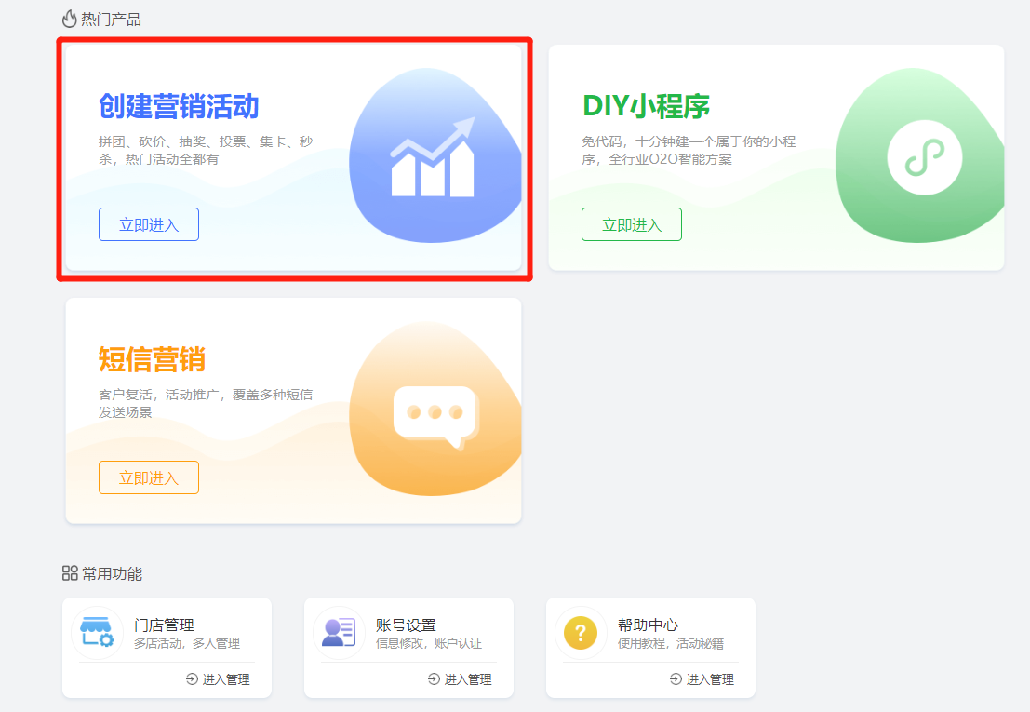Open 进入管理 link for 门店管理
Screen dimensions: 1030x712
(x=218, y=679)
